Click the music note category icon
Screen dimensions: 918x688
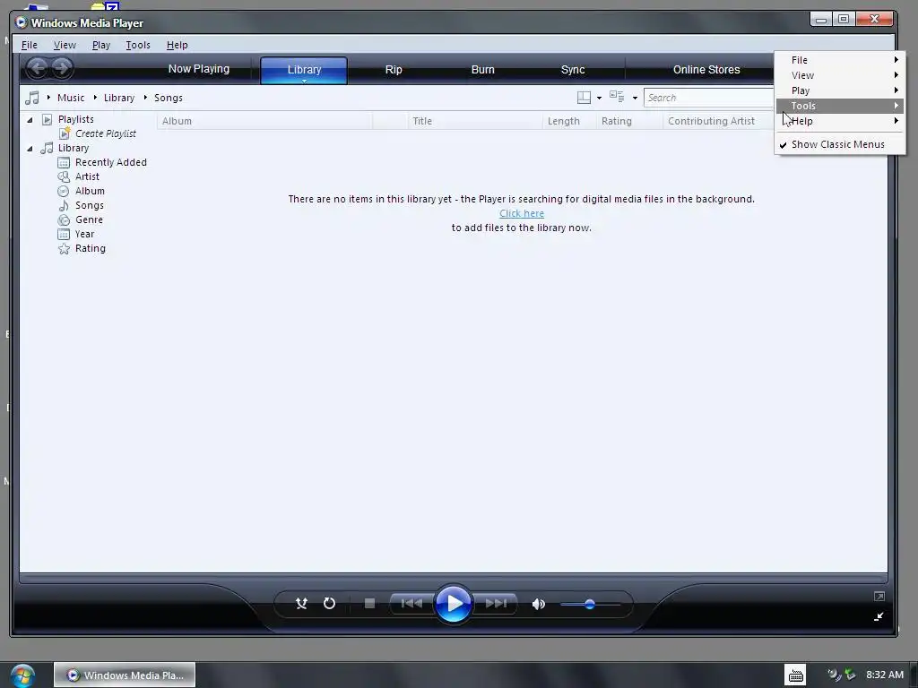pos(32,98)
